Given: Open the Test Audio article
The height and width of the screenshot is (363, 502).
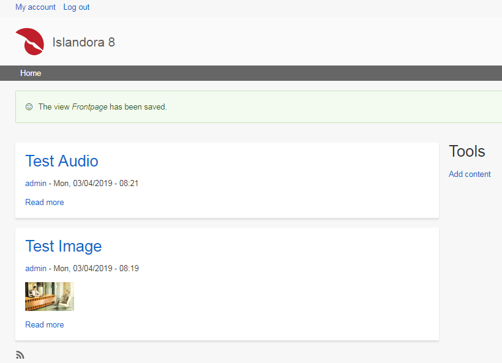Looking at the screenshot, I should click(61, 161).
